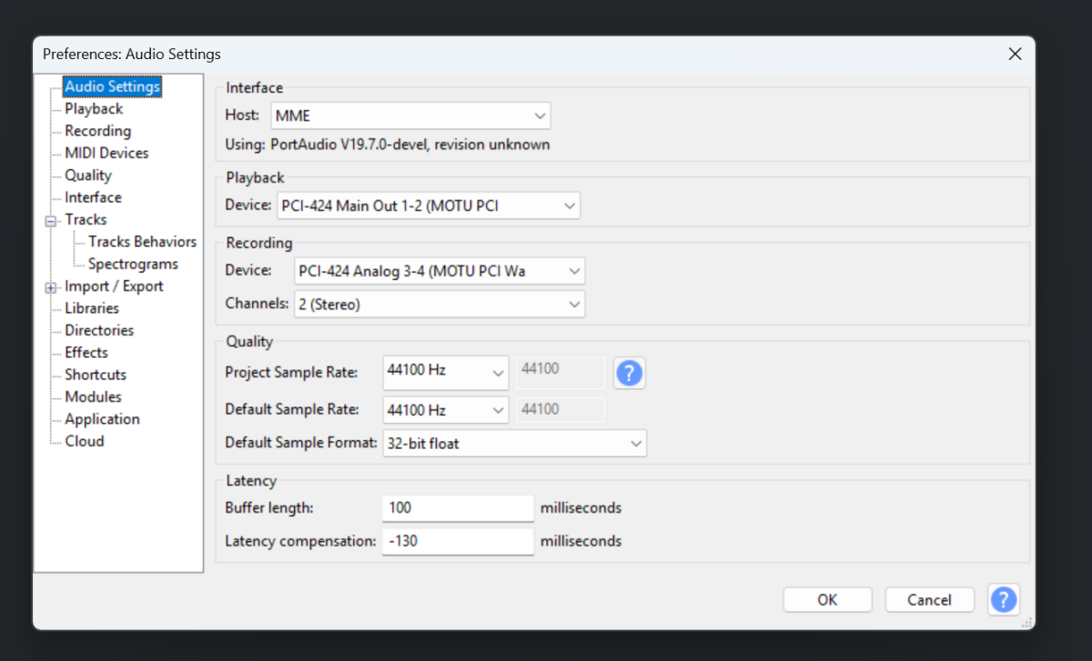The height and width of the screenshot is (661, 1092).
Task: Select Import / Export in the tree
Action: [114, 285]
